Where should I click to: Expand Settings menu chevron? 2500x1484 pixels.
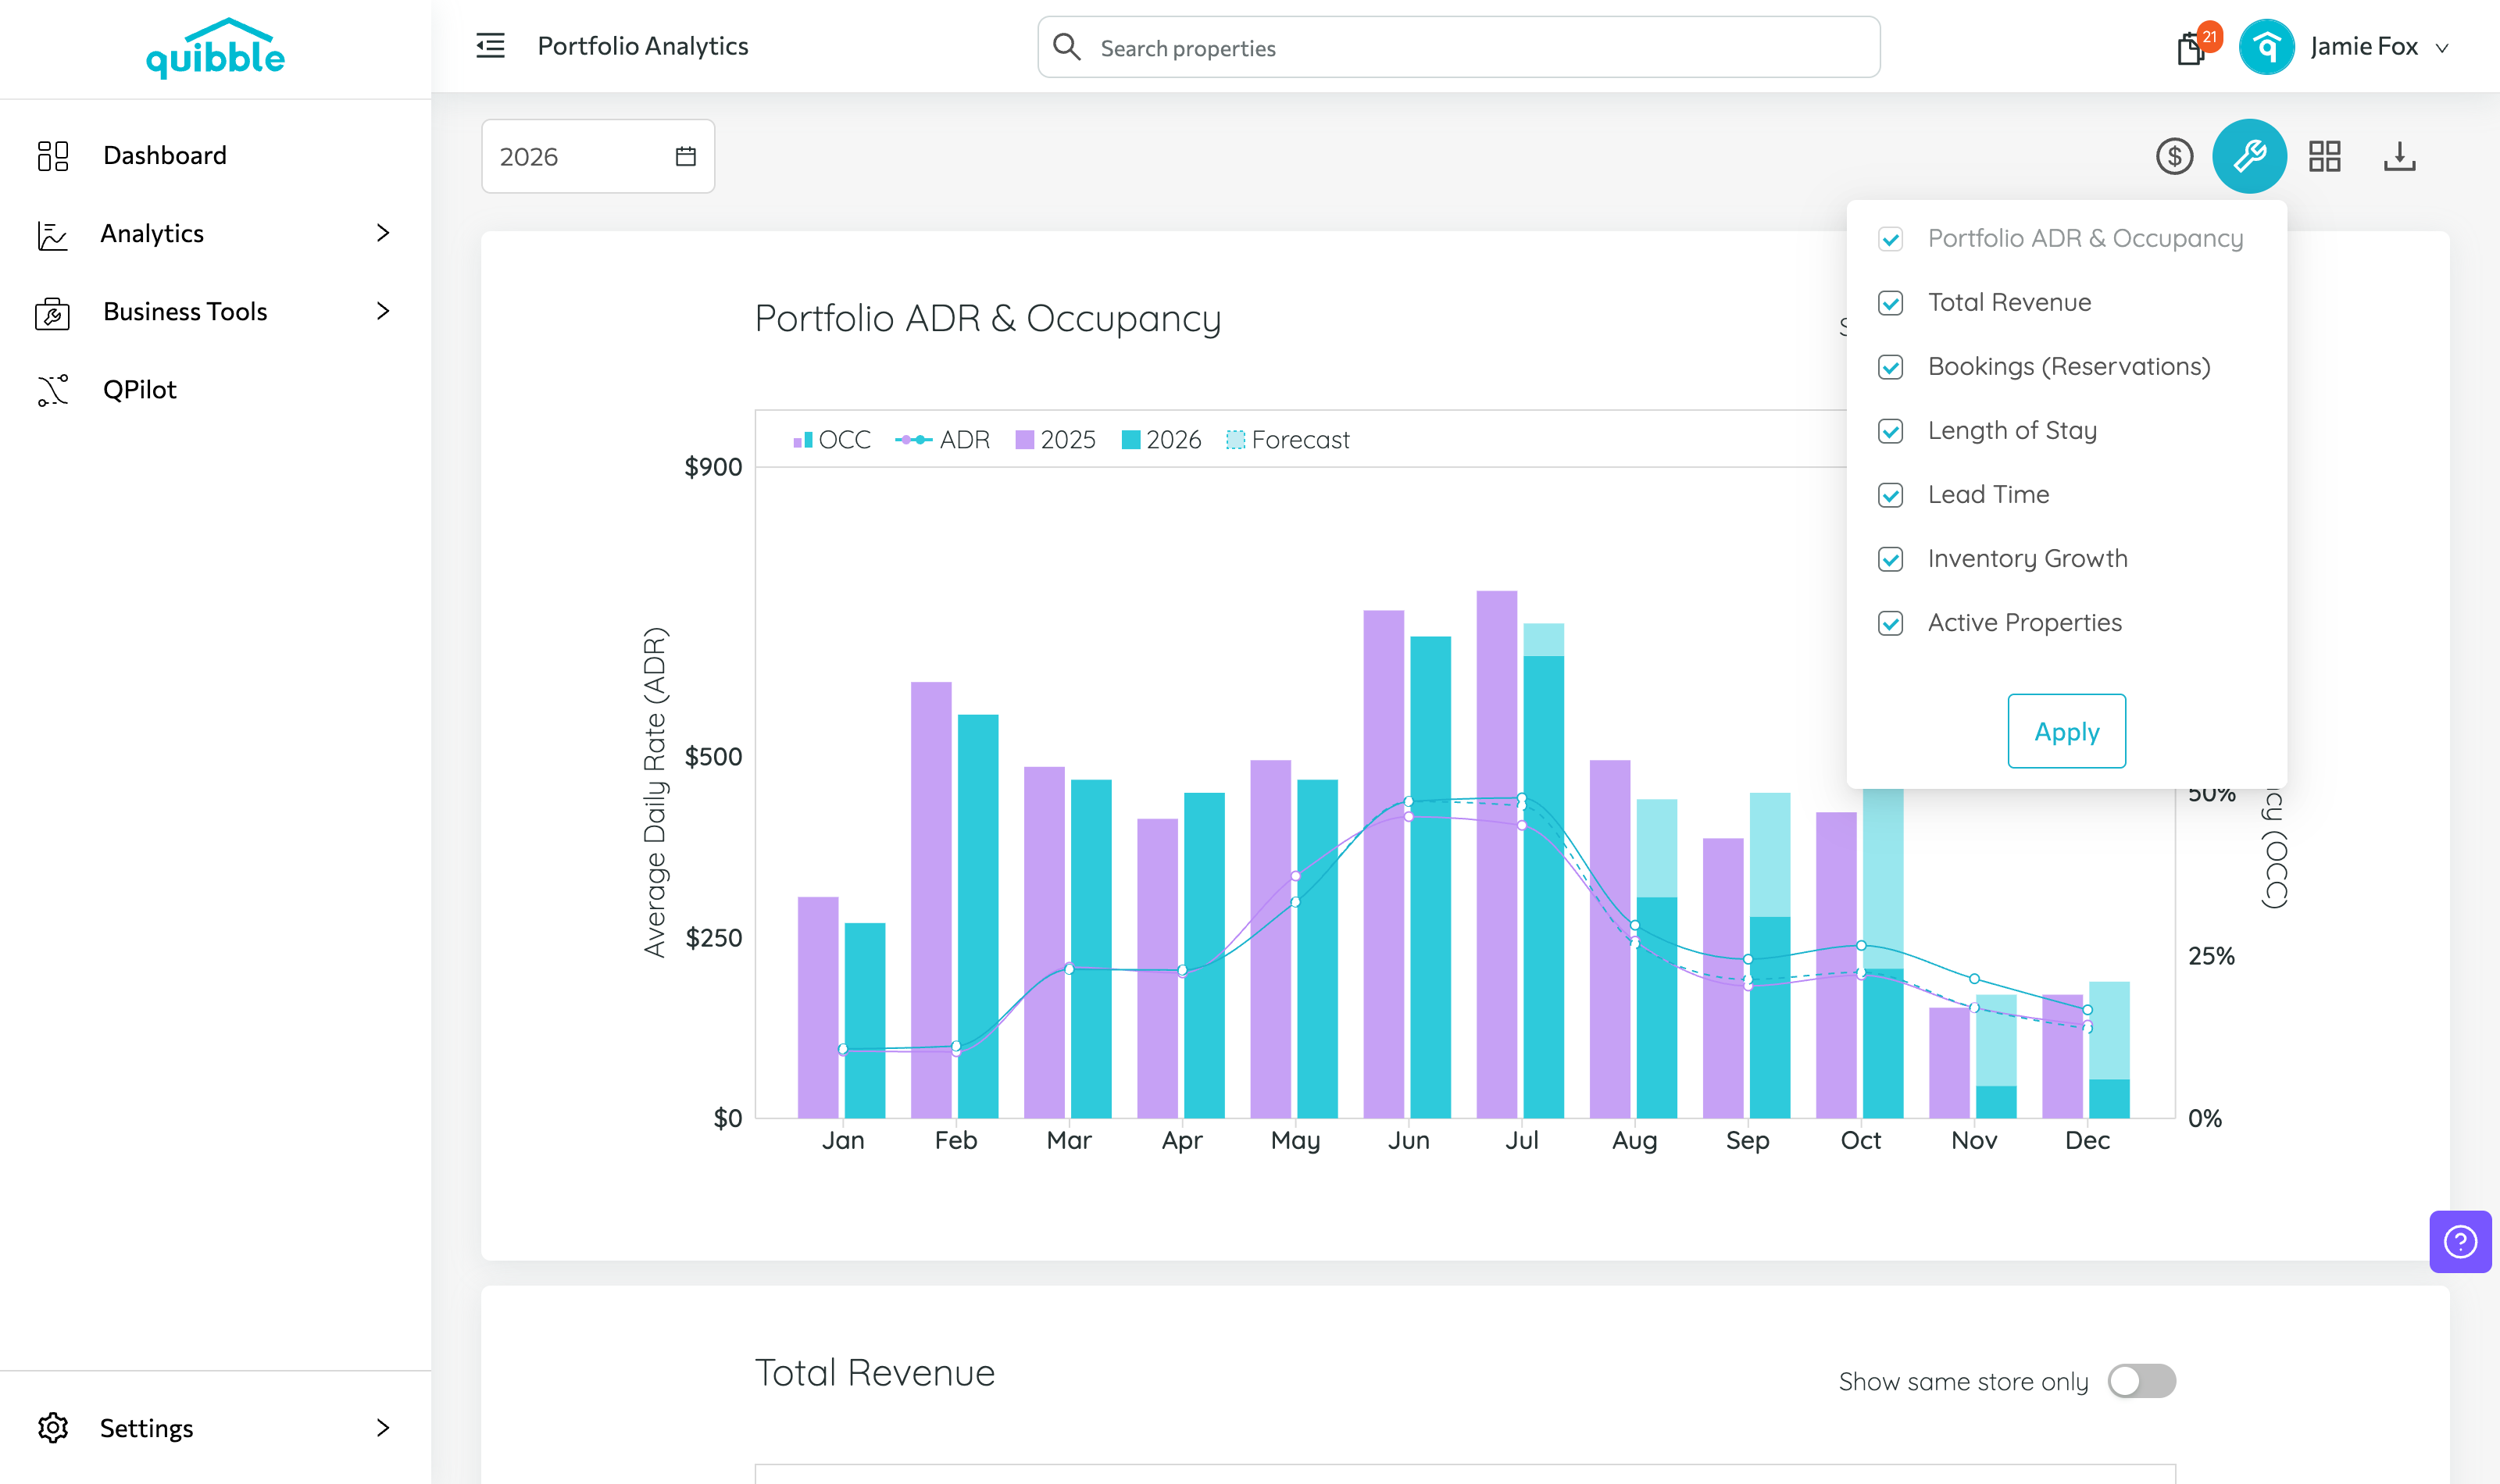pos(382,1427)
